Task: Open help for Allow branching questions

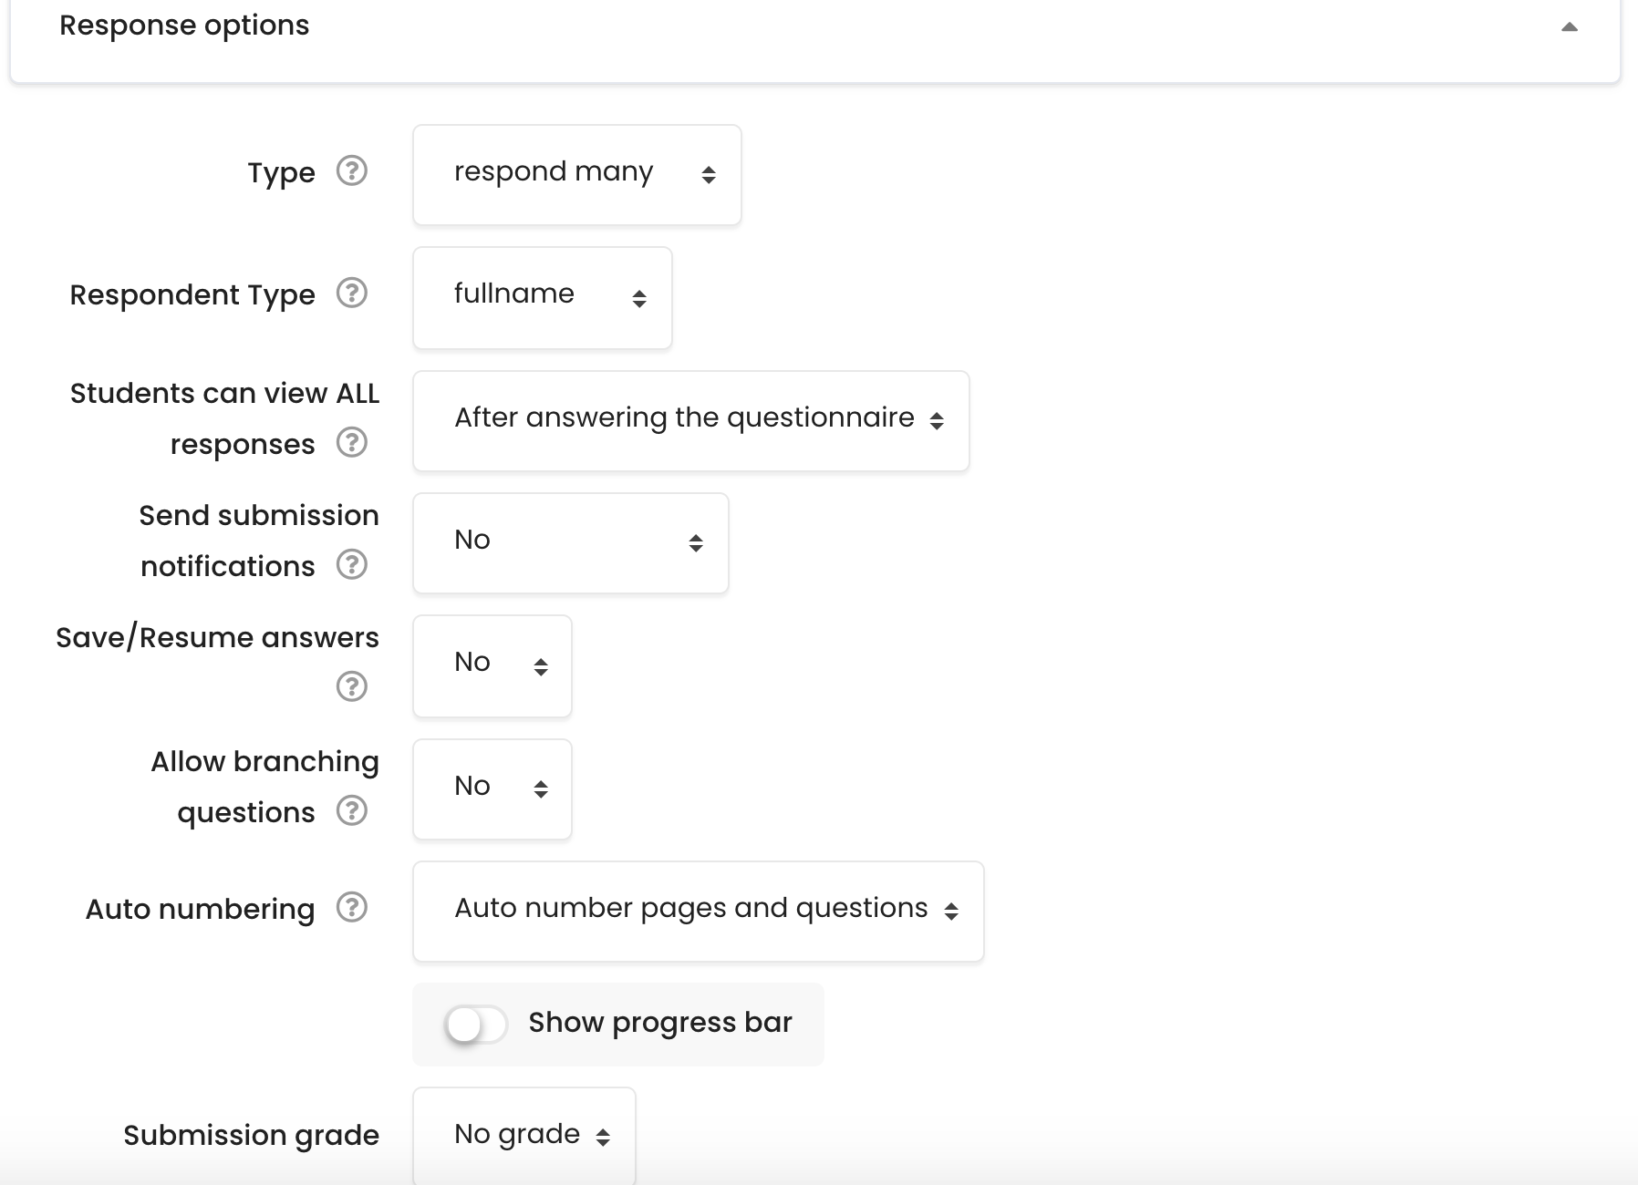Action: (x=351, y=810)
